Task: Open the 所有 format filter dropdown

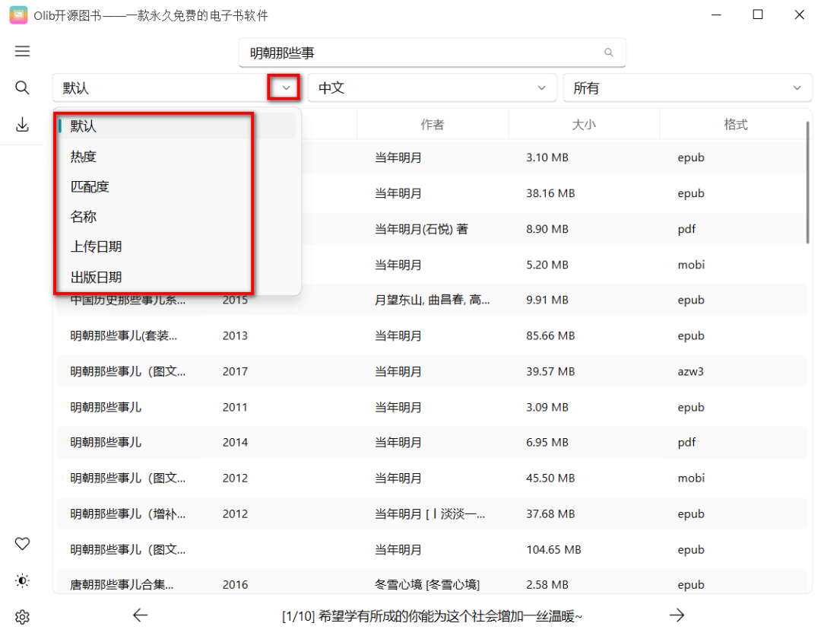Action: (x=687, y=88)
